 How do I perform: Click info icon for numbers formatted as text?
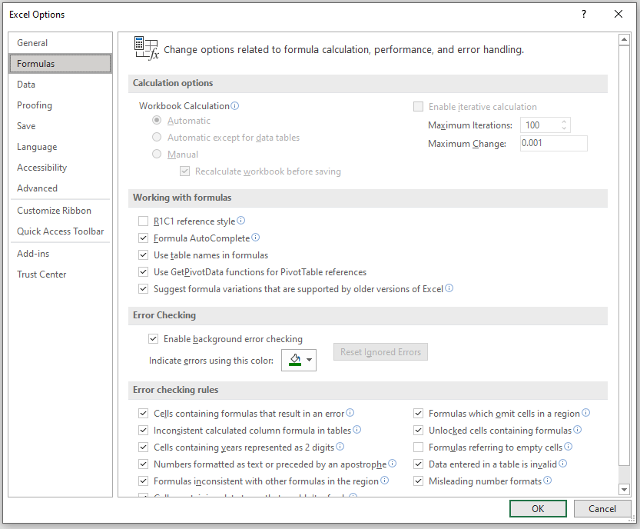point(393,463)
